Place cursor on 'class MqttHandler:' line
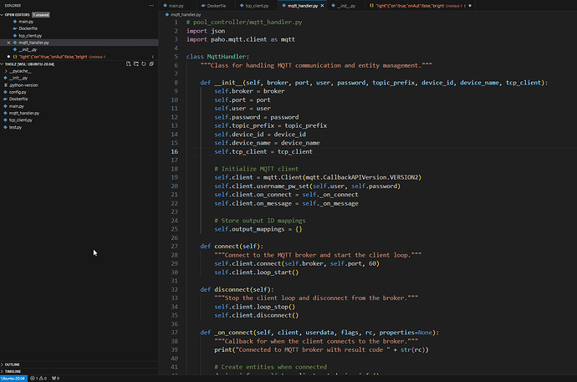Image resolution: width=577 pixels, height=382 pixels. coord(217,57)
